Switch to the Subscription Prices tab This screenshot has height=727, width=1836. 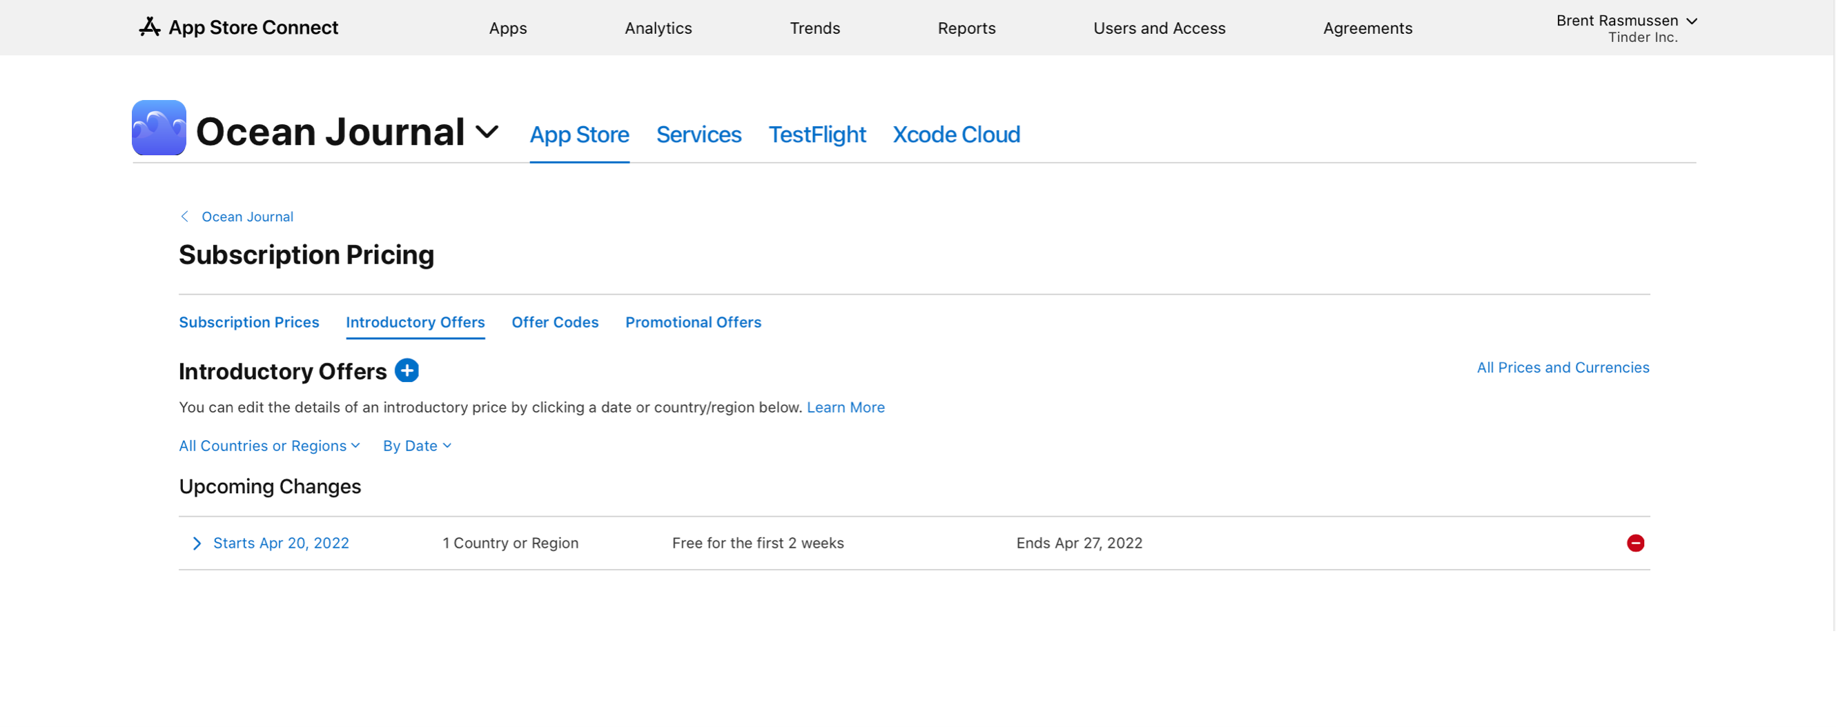pos(248,322)
